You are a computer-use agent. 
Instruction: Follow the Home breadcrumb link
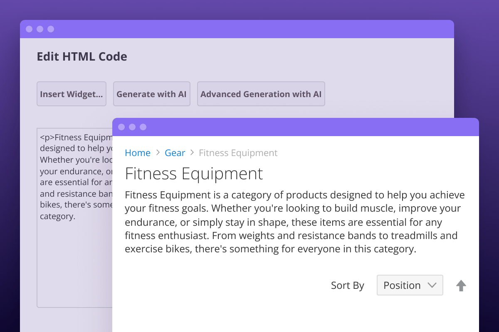pos(138,153)
